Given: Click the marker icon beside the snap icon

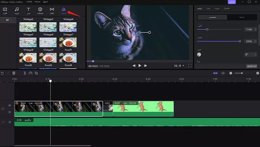Looking at the screenshot, I should coord(223,73).
